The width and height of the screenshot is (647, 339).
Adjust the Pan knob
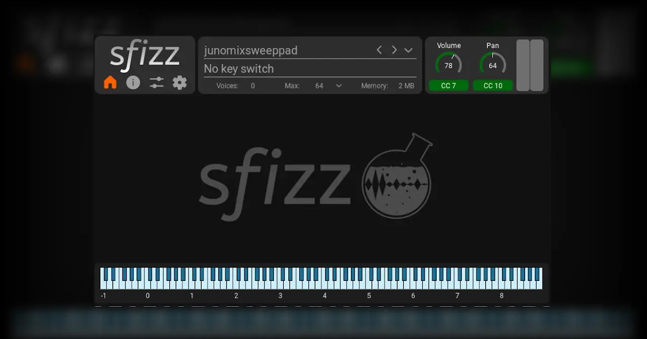[493, 65]
